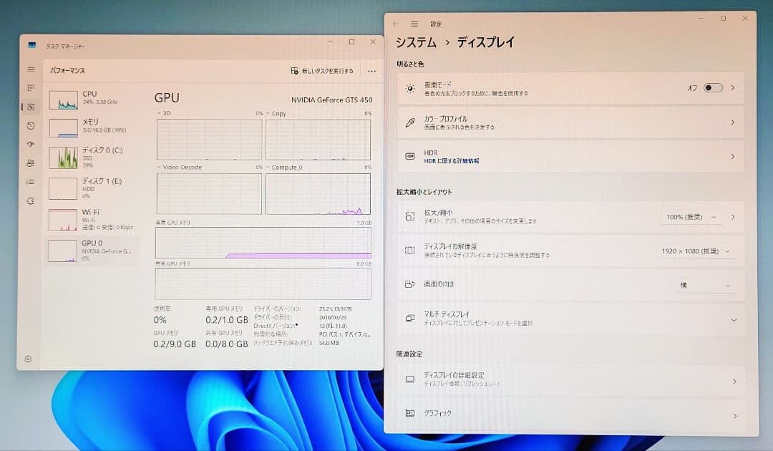Open the Processes view in Task Manager sidebar

[x=29, y=88]
